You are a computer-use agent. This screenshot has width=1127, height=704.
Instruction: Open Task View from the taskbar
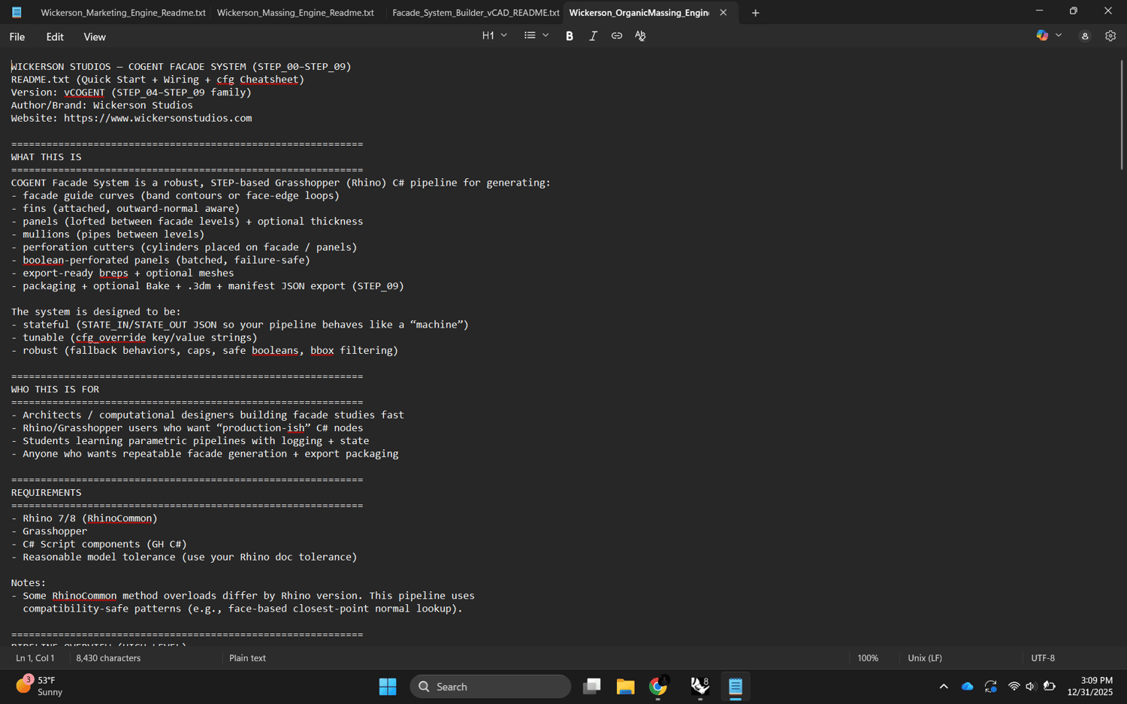592,687
